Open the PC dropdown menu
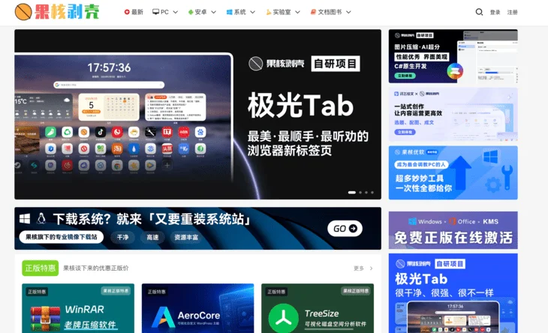This screenshot has width=548, height=333. click(165, 12)
